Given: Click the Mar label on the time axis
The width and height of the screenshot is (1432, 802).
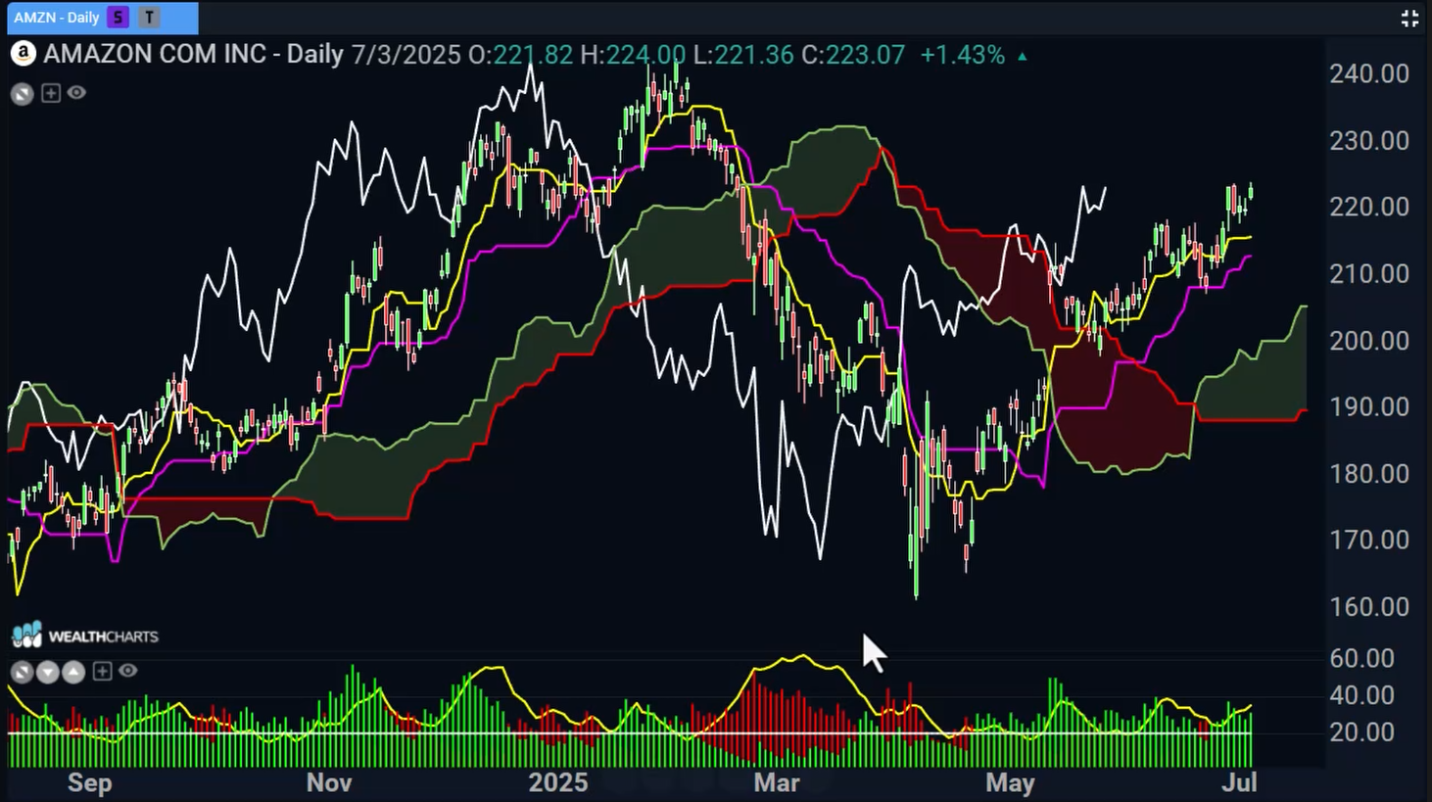Looking at the screenshot, I should 777,783.
